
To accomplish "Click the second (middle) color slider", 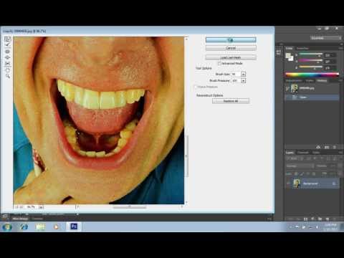I will pyautogui.click(x=311, y=61).
